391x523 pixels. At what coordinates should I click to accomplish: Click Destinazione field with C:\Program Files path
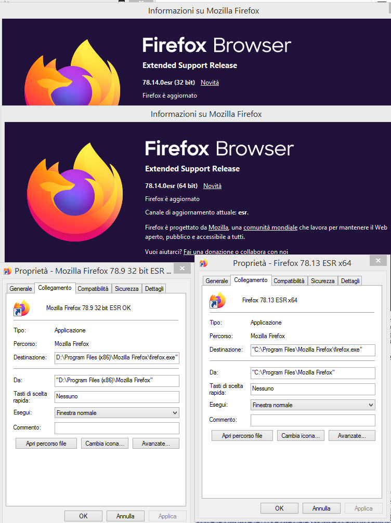pos(313,350)
